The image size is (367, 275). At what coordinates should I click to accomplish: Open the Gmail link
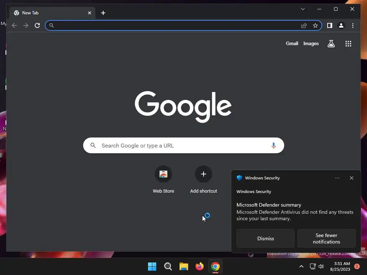[x=292, y=43]
